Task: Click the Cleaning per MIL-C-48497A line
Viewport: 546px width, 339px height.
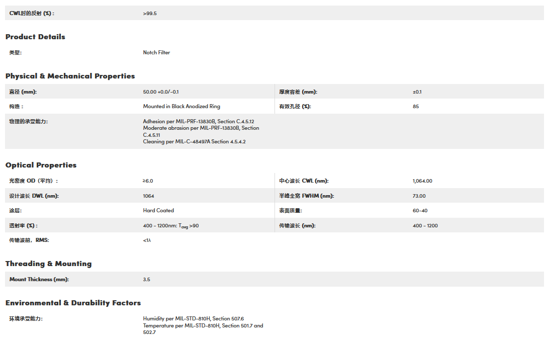Action: tap(194, 141)
